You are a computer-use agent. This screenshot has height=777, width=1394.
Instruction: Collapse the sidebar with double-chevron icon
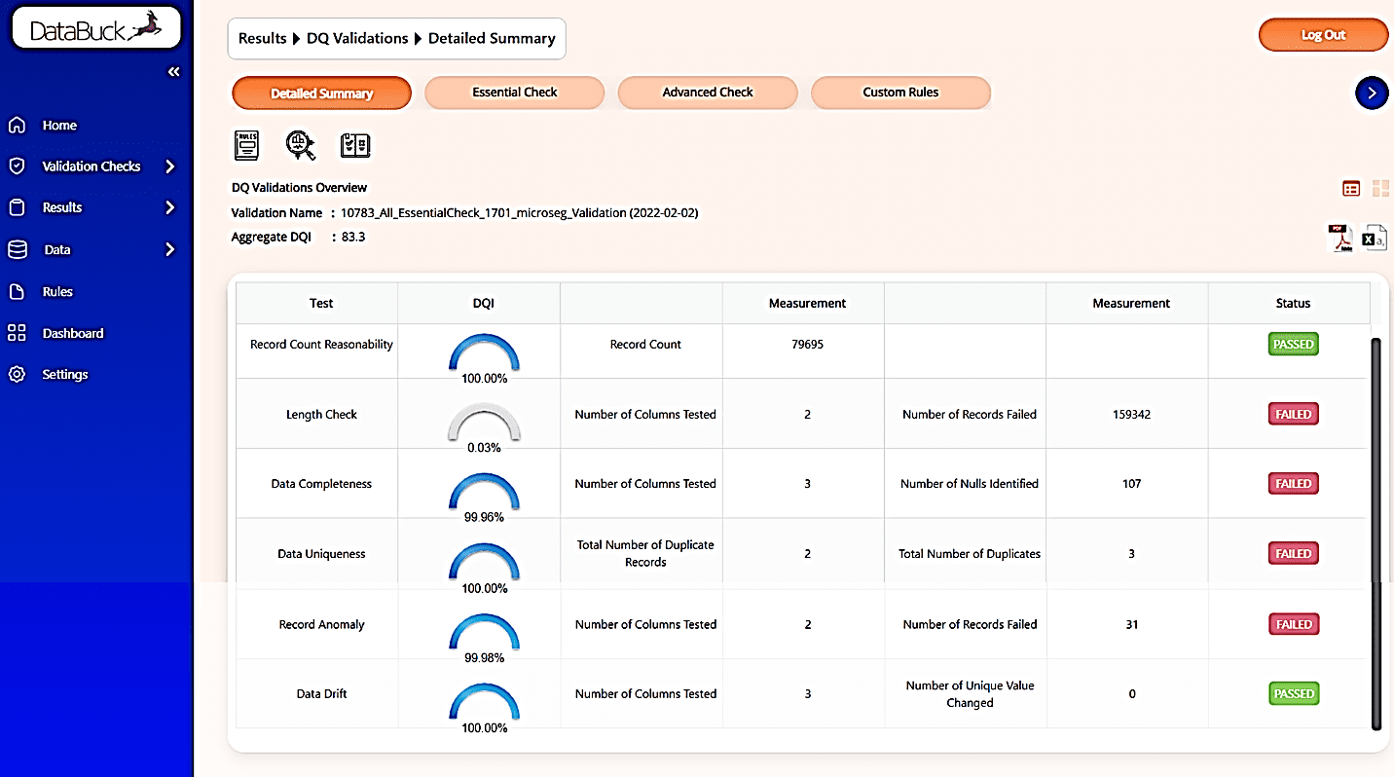click(x=173, y=72)
